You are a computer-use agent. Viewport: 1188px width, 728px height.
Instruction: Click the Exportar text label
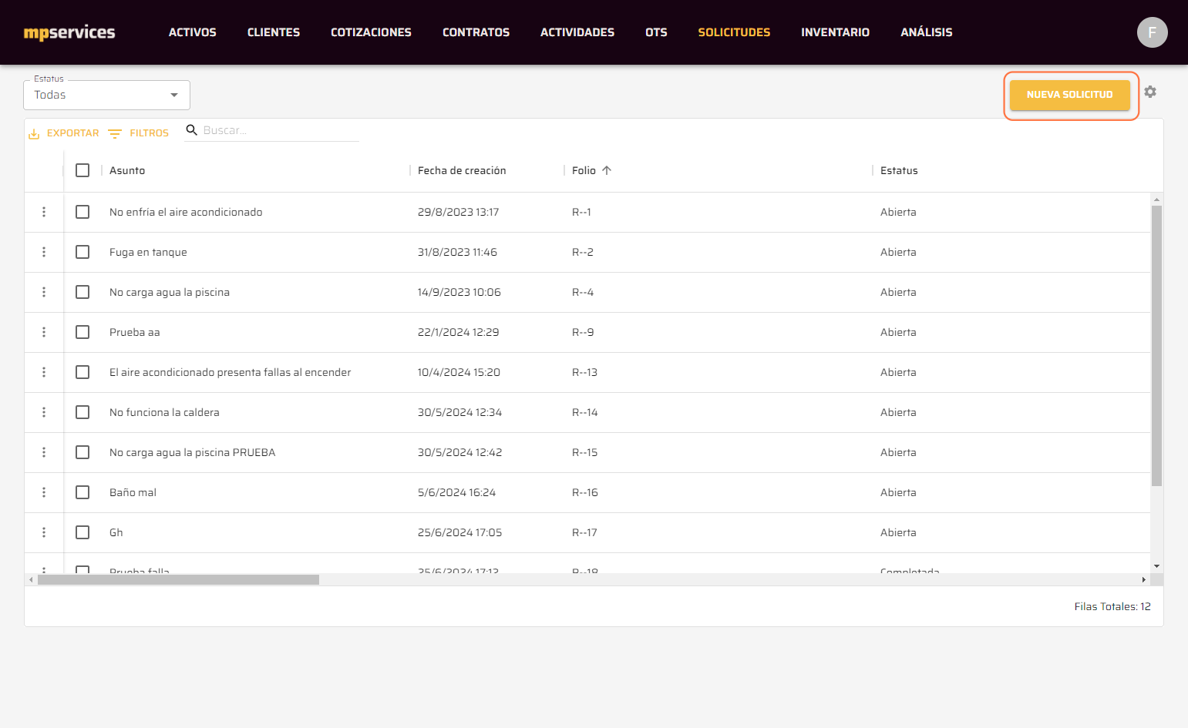[x=73, y=133]
